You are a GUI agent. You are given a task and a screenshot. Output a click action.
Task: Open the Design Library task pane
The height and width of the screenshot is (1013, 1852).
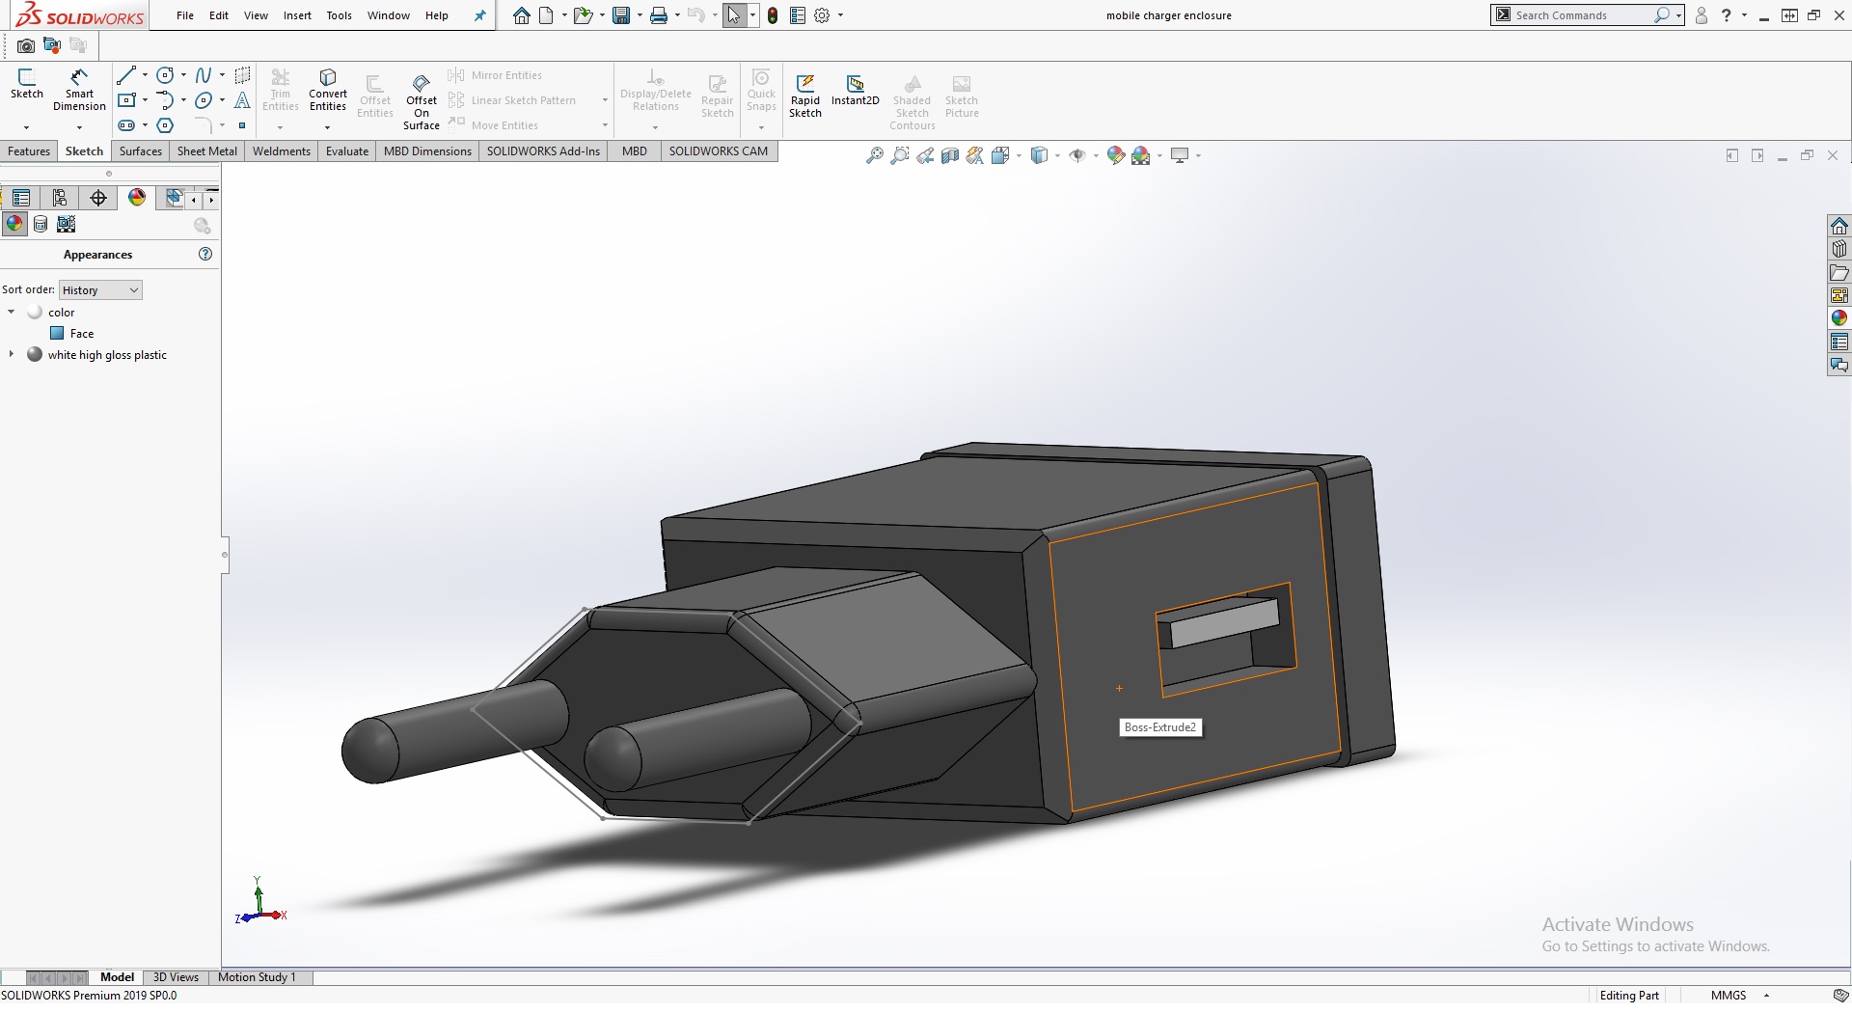point(1839,249)
